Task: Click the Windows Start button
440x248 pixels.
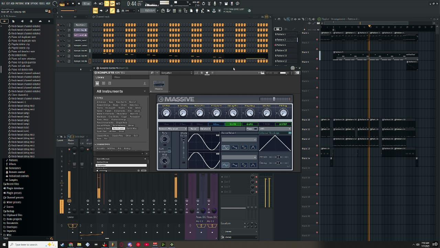Action: coord(4,245)
